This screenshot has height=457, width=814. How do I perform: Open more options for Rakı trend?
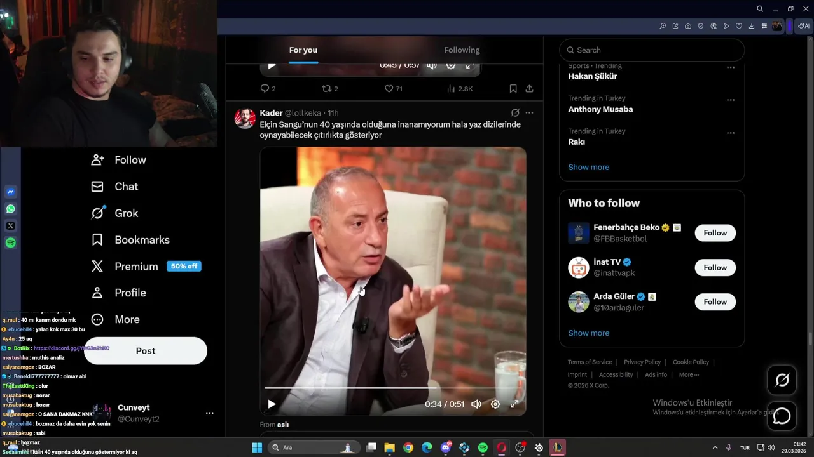(x=731, y=133)
